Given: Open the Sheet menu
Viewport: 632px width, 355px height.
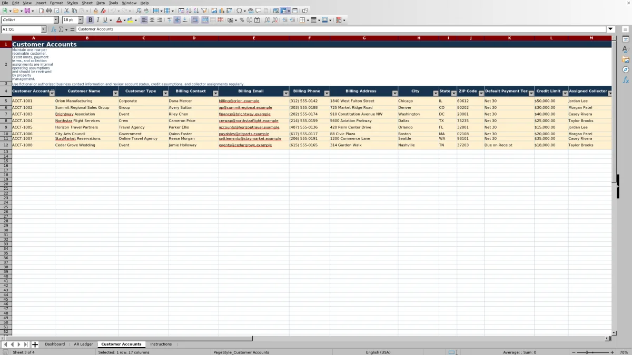Looking at the screenshot, I should [87, 3].
